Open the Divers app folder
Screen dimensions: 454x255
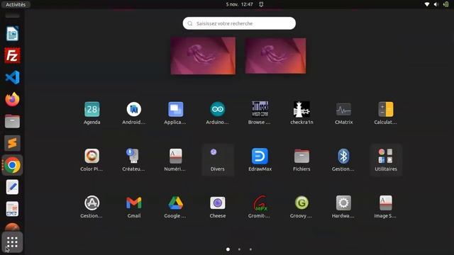point(218,159)
